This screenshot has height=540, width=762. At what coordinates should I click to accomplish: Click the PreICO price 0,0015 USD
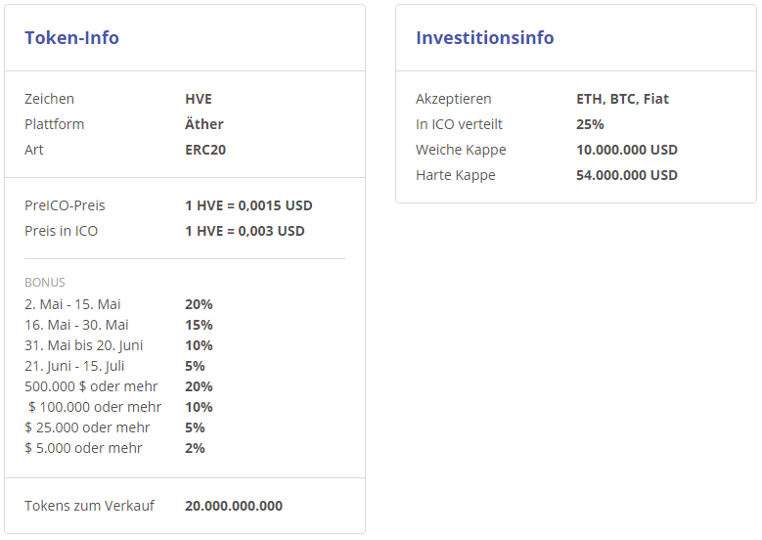248,205
